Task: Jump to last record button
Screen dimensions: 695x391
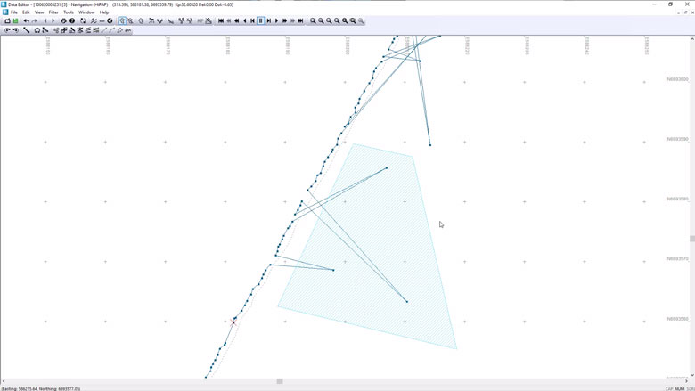Action: (300, 20)
